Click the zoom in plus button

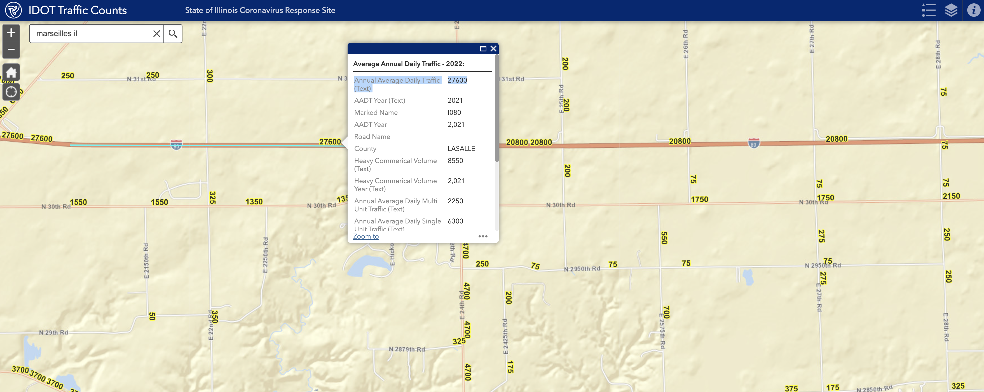click(11, 33)
